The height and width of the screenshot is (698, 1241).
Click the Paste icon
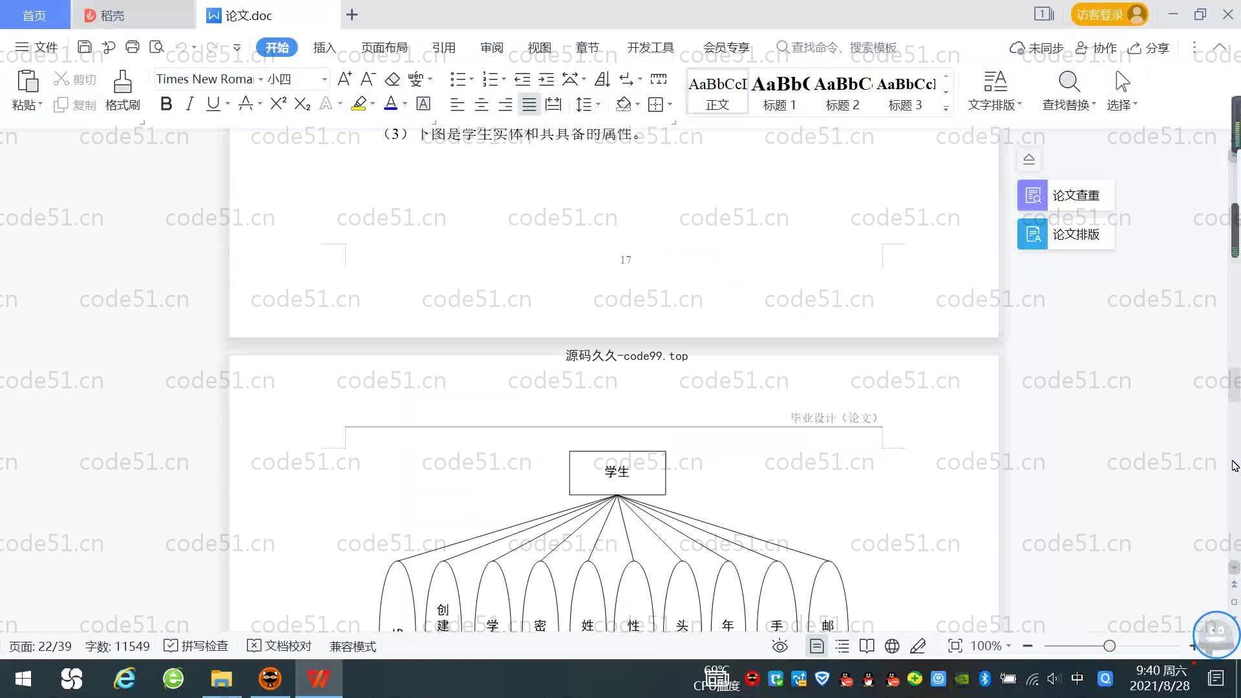coord(27,81)
